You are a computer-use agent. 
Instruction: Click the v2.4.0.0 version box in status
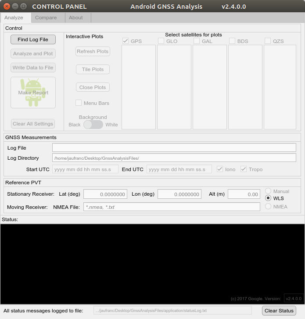pyautogui.click(x=294, y=298)
